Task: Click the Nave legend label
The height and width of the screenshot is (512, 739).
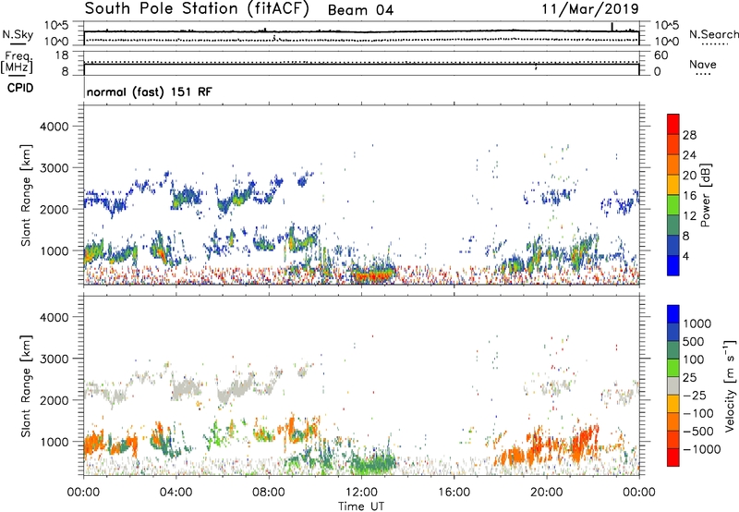Action: (703, 65)
